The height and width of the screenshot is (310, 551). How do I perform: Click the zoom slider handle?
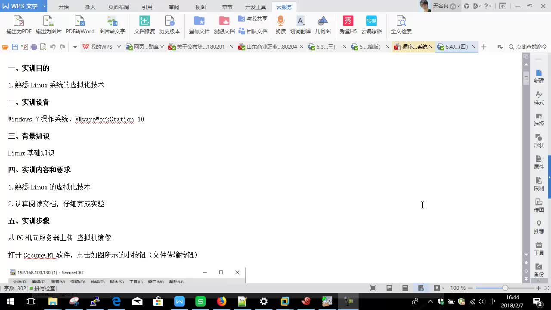pos(505,288)
